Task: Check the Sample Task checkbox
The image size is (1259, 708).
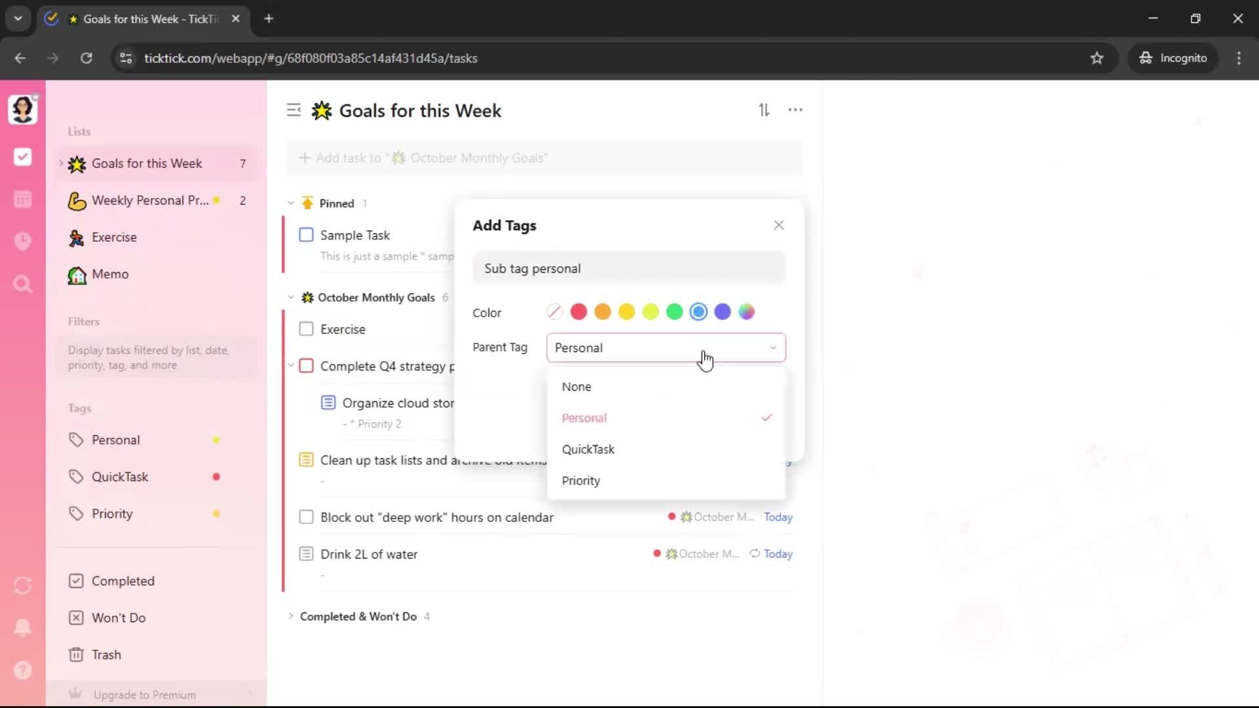Action: (306, 235)
